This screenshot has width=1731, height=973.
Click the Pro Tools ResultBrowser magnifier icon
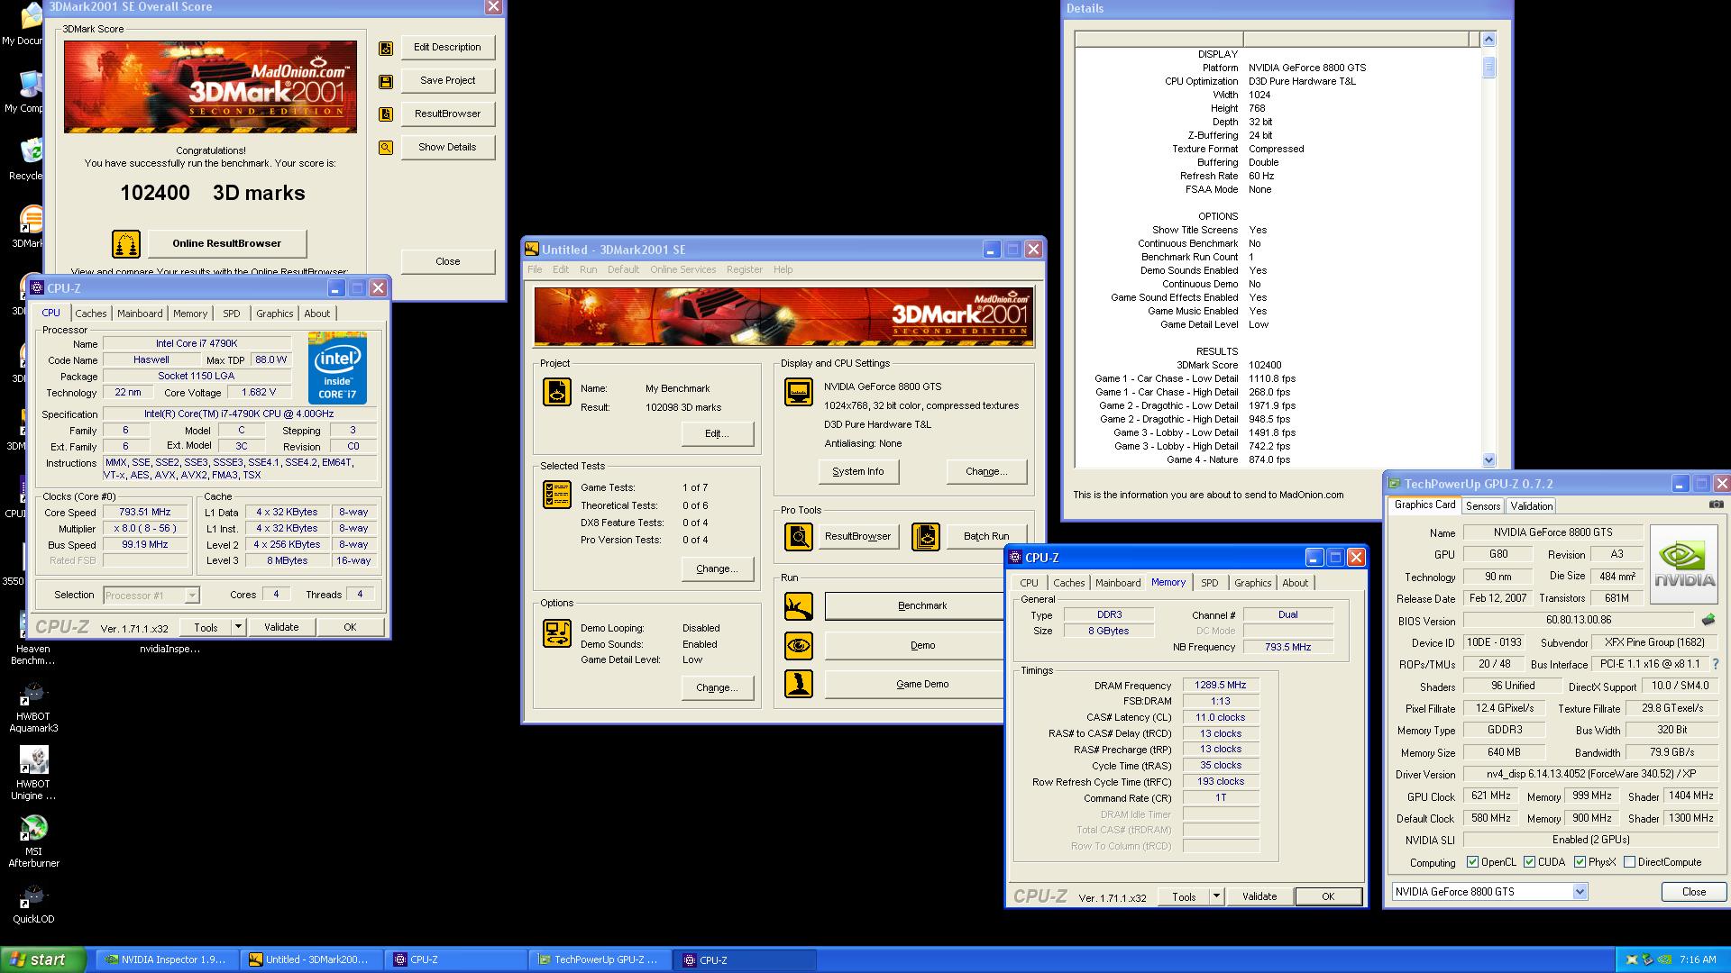point(799,537)
